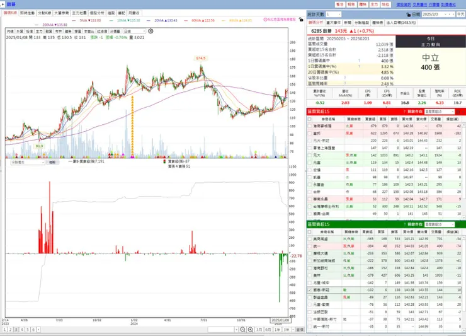Set chart range to 3月
The height and width of the screenshot is (336, 466).
tap(259, 330)
